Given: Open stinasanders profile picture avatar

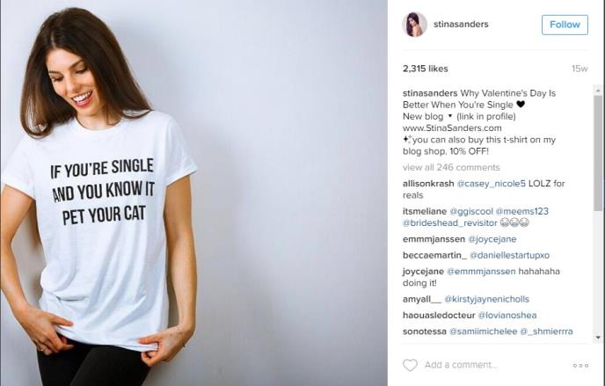Looking at the screenshot, I should (414, 25).
